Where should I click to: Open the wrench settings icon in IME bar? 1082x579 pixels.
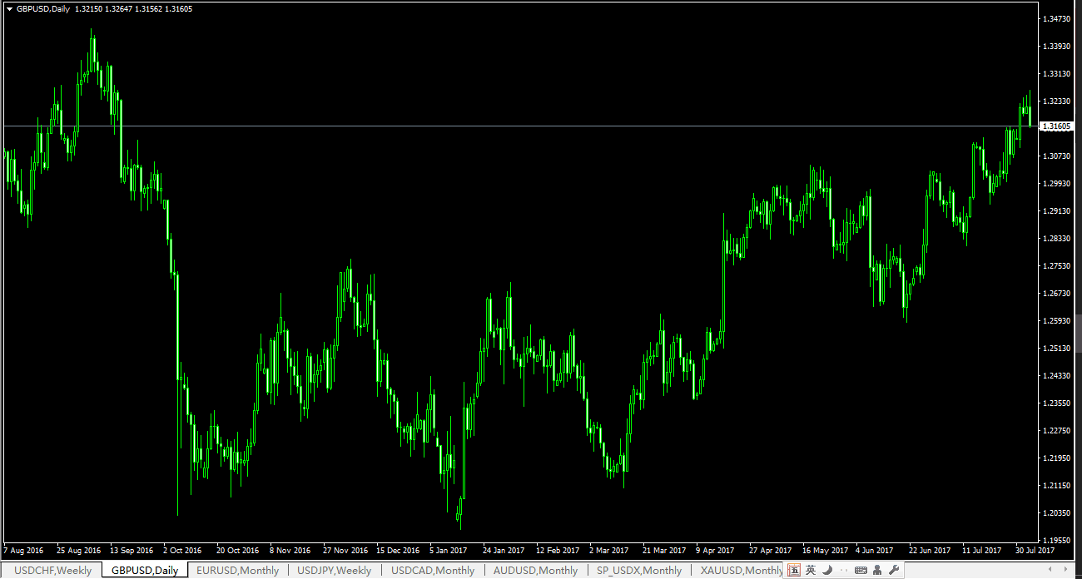[x=894, y=570]
